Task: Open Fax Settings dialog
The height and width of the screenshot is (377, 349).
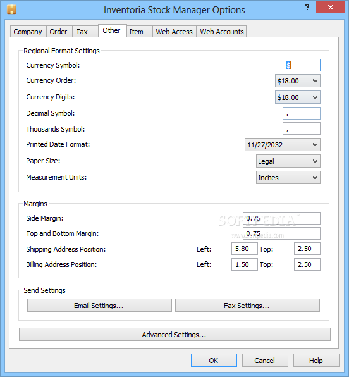Action: click(247, 306)
